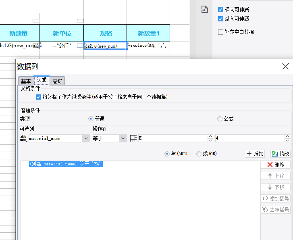Select the ="公斤" cell
The image size is (293, 240).
tap(62, 46)
